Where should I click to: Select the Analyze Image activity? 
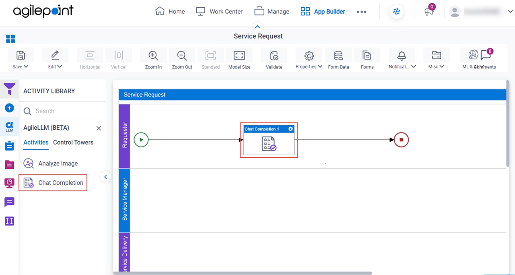pyautogui.click(x=51, y=163)
